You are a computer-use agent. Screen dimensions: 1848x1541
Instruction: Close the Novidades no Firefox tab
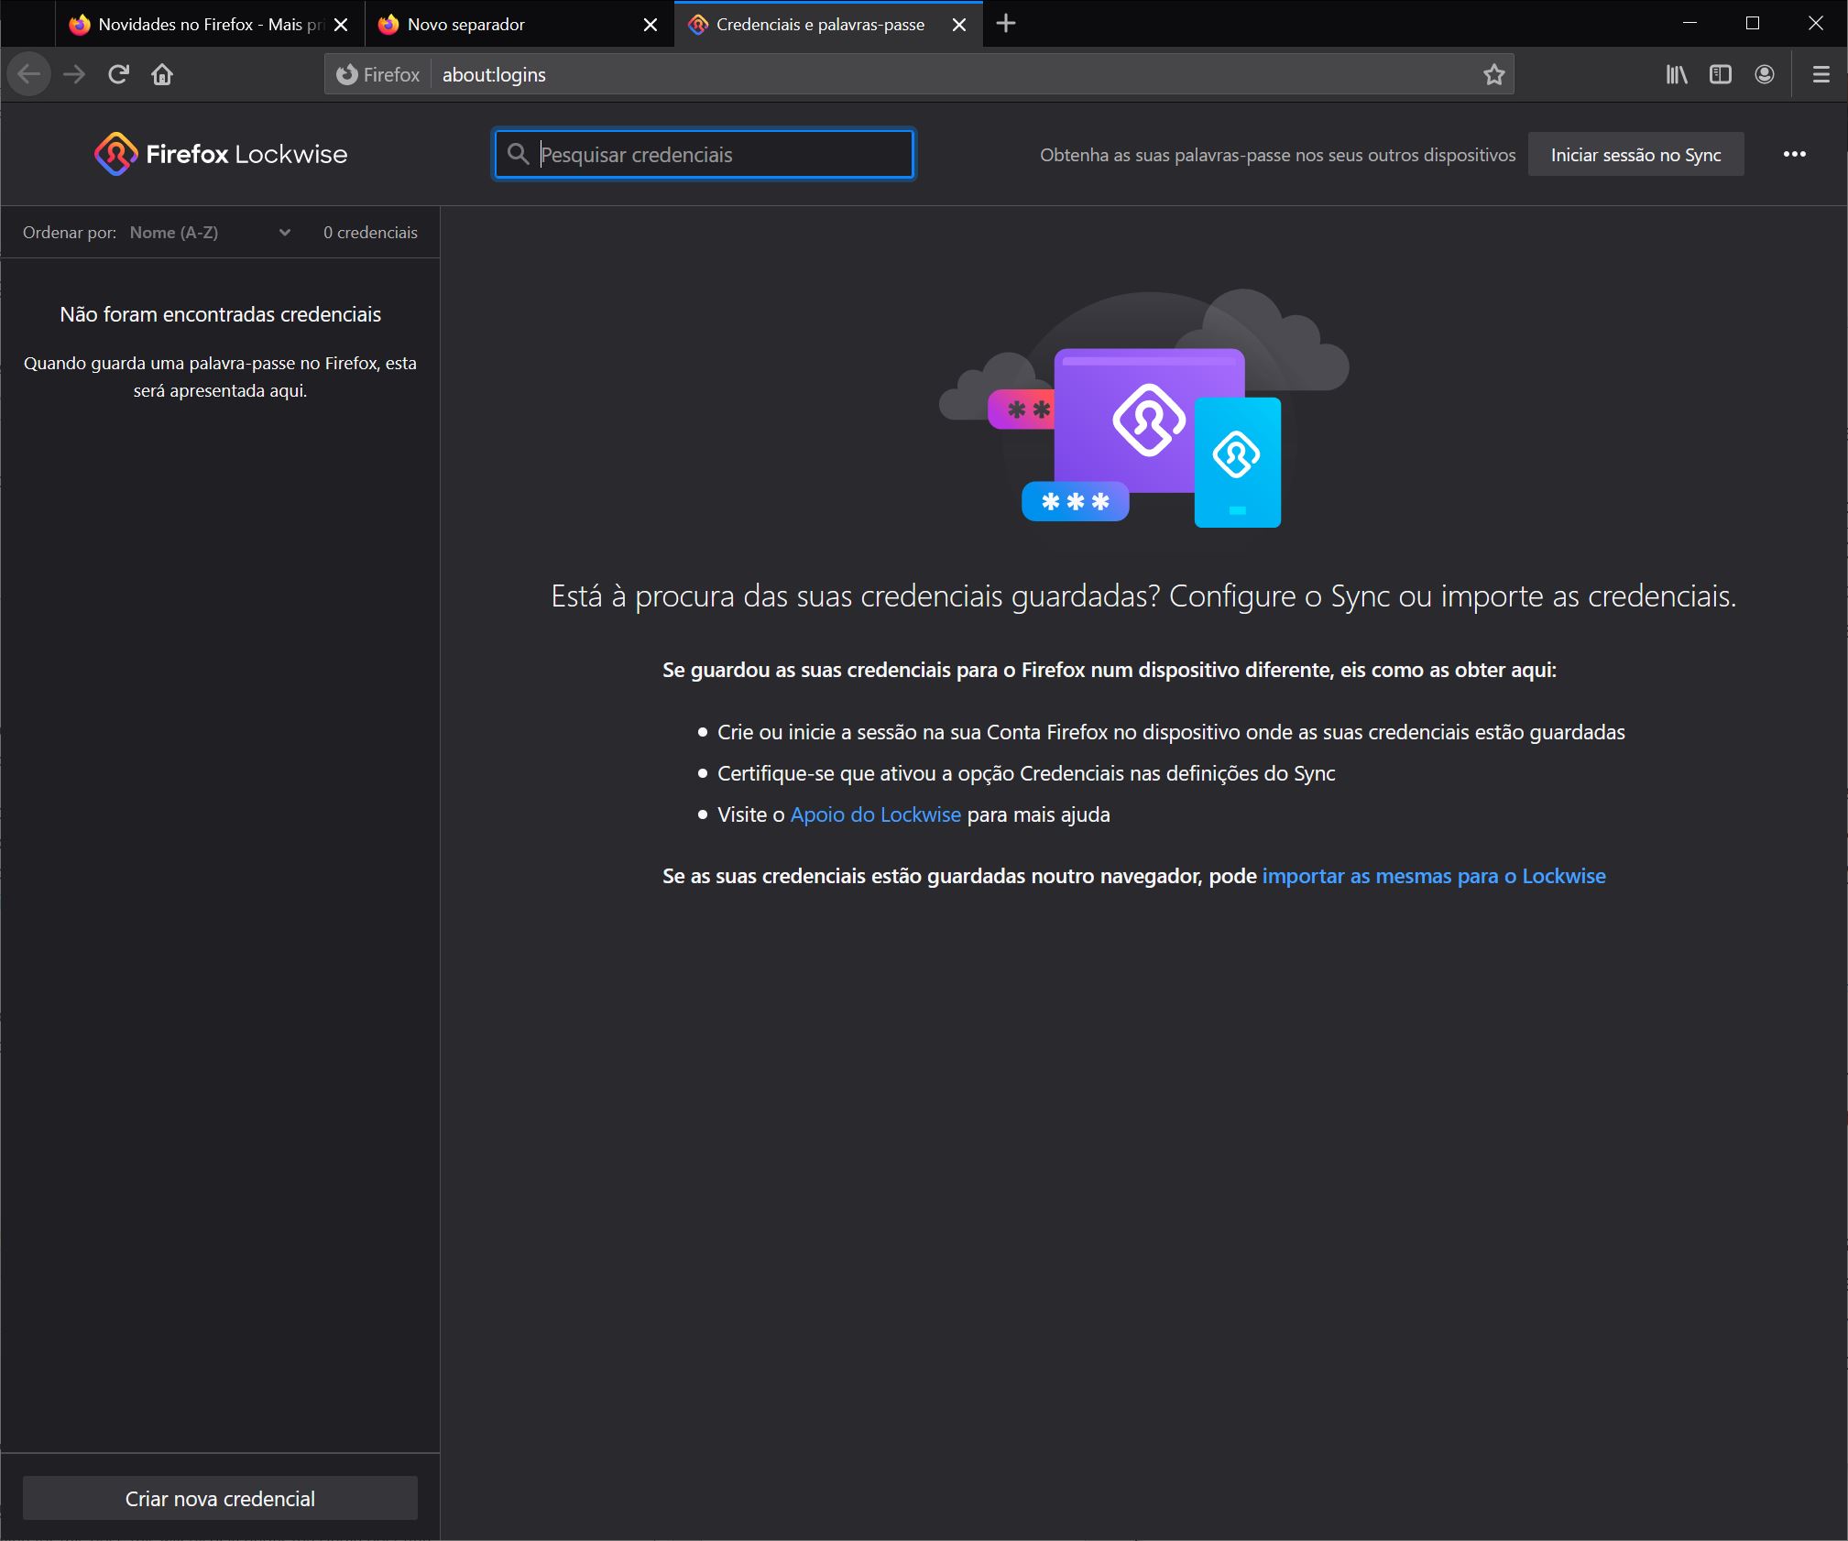[341, 25]
